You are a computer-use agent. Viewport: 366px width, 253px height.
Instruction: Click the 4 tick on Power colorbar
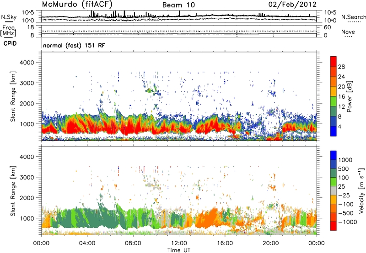point(339,127)
